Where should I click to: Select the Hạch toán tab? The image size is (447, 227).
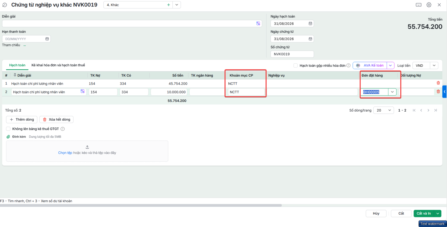point(17,65)
